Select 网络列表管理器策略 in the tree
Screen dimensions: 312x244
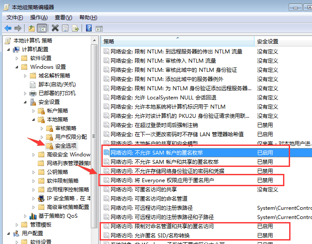tap(68, 163)
